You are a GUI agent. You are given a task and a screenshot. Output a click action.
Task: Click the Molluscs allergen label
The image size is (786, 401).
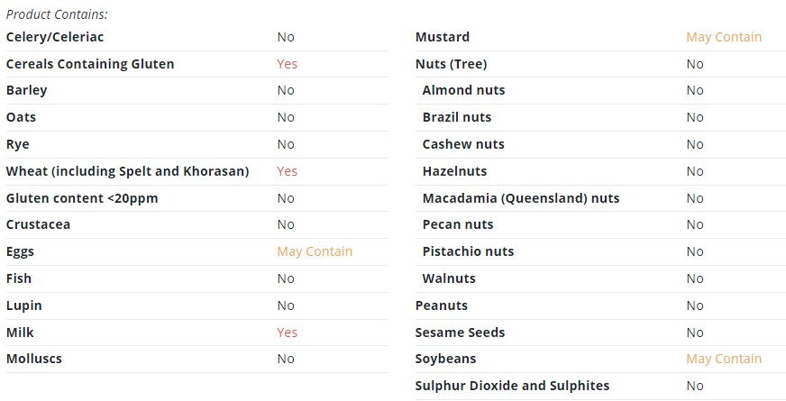(x=34, y=359)
